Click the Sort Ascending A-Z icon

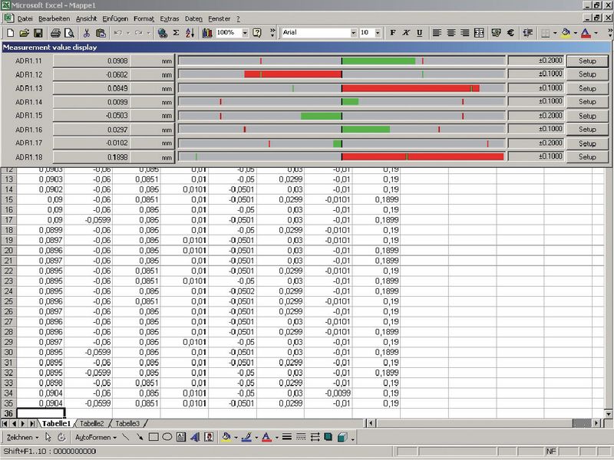pos(191,33)
